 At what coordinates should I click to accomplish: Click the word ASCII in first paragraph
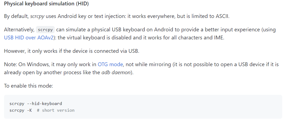[x=222, y=16]
